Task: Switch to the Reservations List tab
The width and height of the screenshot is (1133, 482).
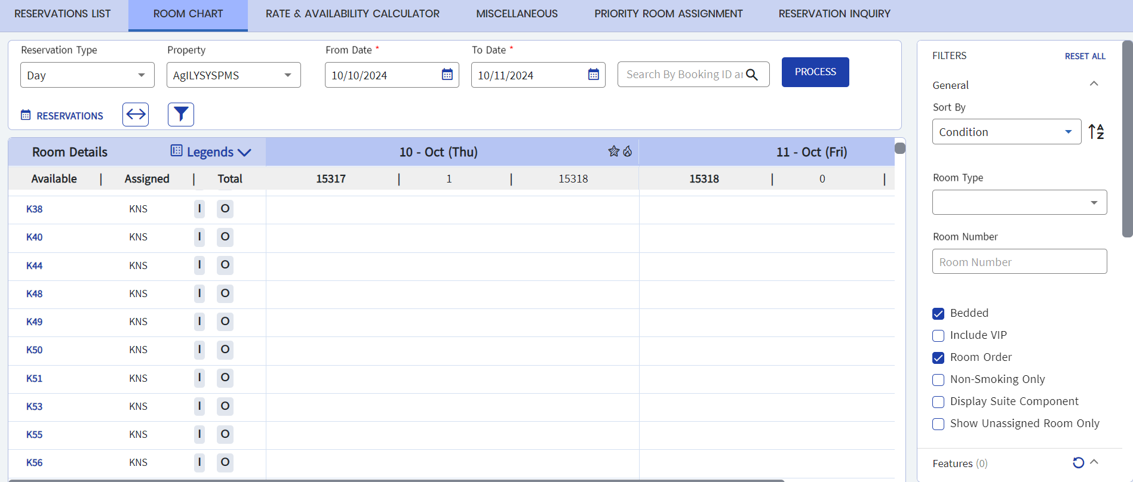Action: tap(63, 14)
